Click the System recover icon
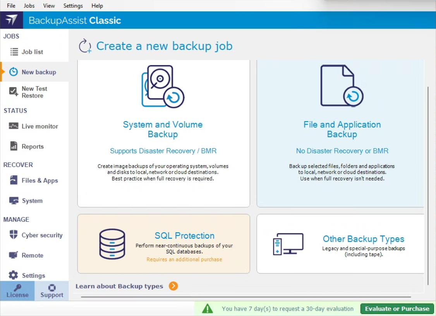This screenshot has width=436, height=316. pyautogui.click(x=14, y=201)
